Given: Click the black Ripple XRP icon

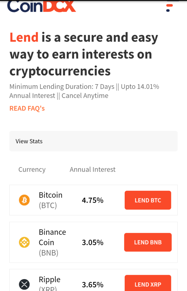Looking at the screenshot, I should (x=24, y=284).
